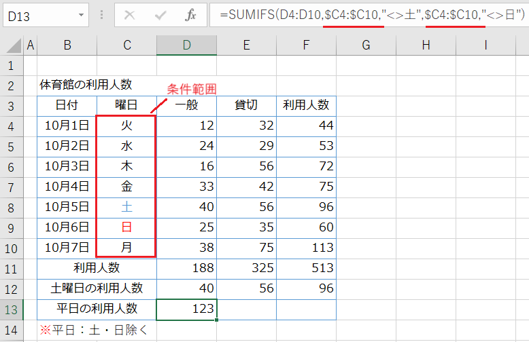Screen dimensions: 529x342
Task: Click the date cell 10月4日
Action: [x=67, y=187]
